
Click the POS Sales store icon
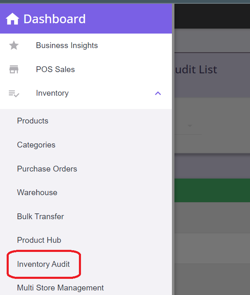coord(14,70)
